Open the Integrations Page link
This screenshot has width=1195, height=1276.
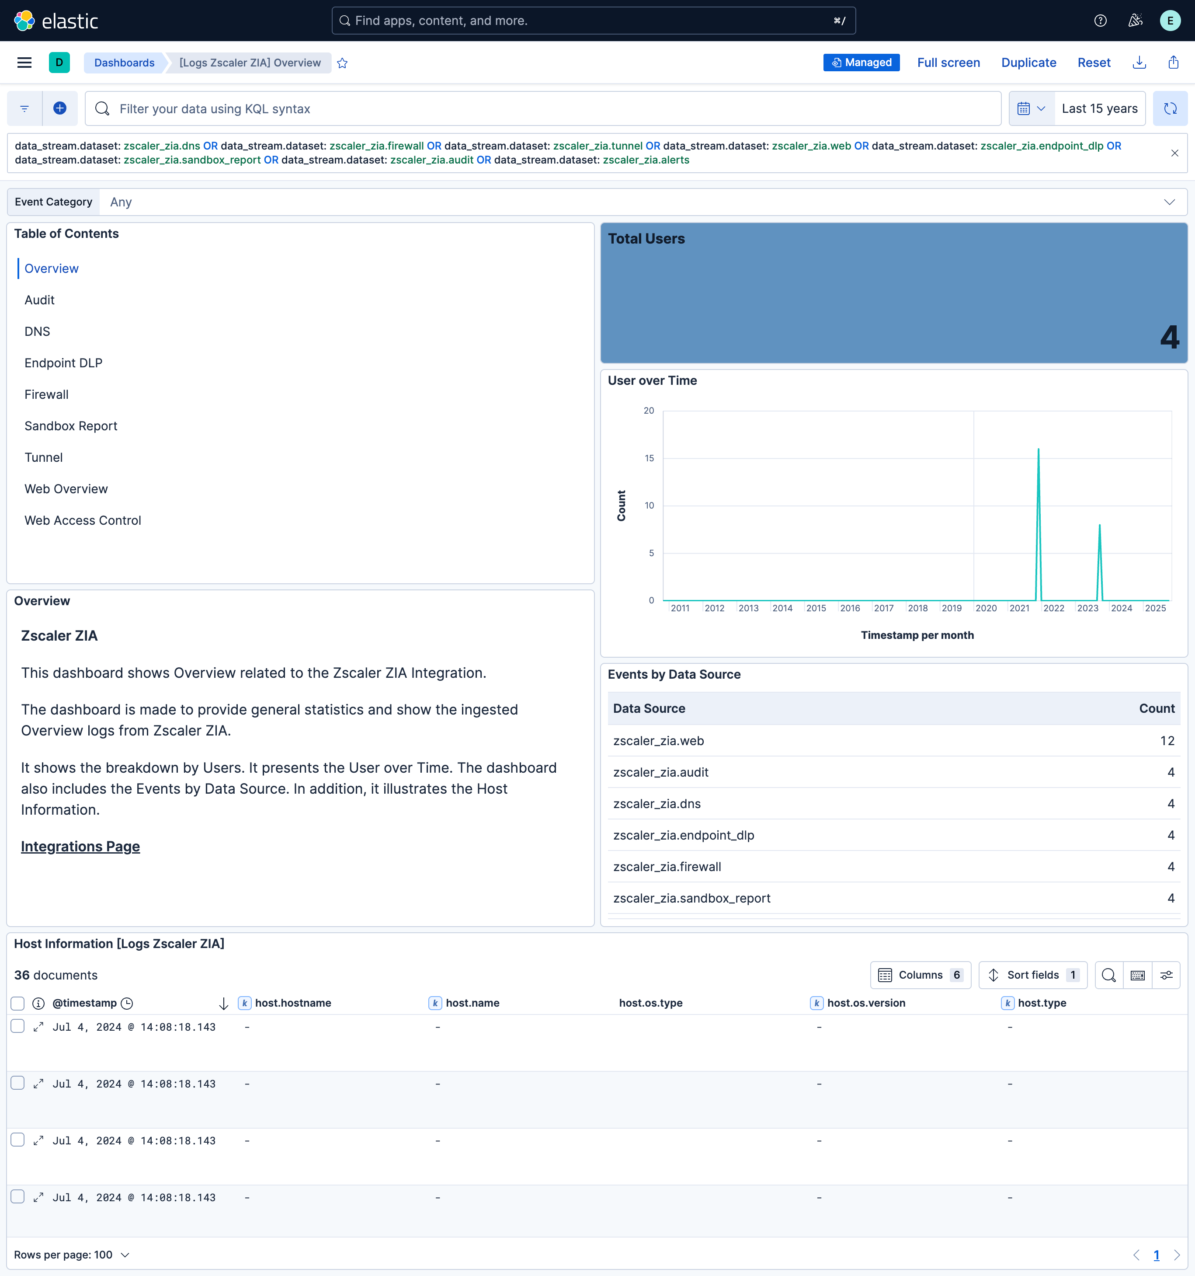[x=80, y=846]
